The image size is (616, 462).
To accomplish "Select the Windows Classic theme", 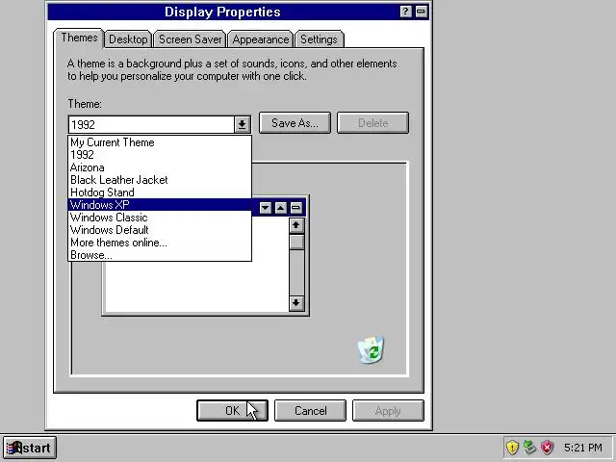I will 160,218.
